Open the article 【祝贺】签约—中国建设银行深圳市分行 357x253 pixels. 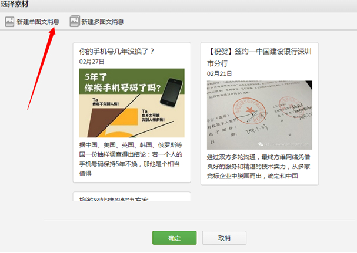click(x=259, y=56)
